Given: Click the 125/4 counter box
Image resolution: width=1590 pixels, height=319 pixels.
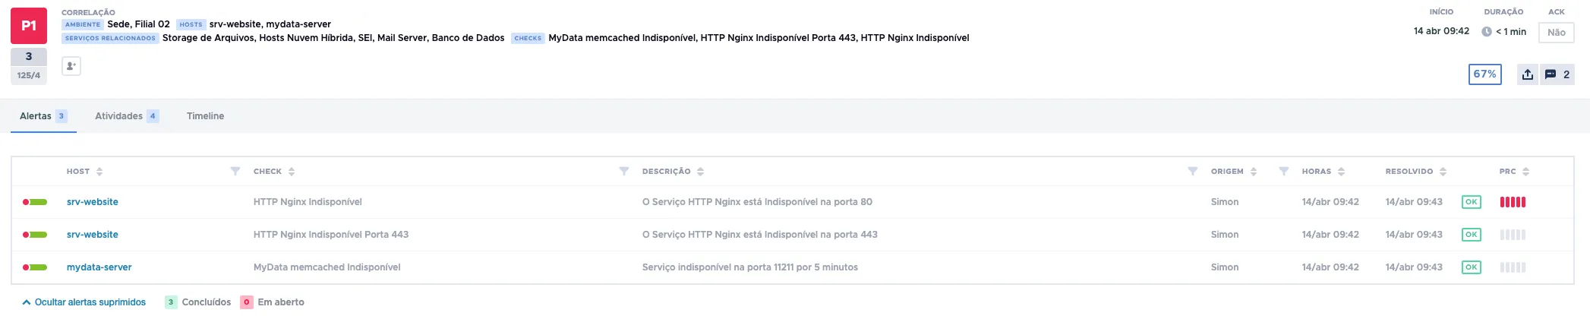Looking at the screenshot, I should [x=29, y=75].
